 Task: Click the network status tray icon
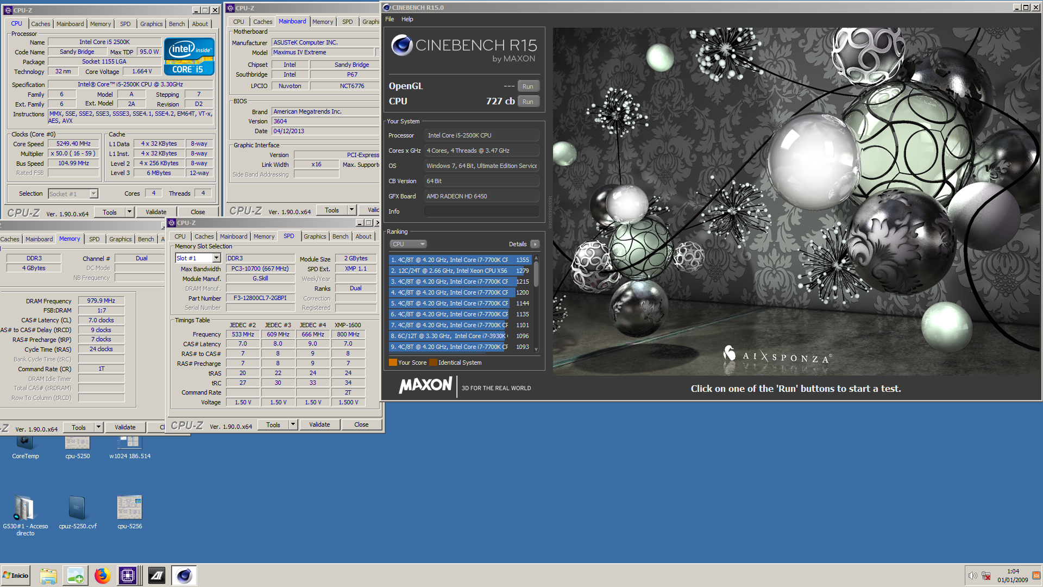986,576
